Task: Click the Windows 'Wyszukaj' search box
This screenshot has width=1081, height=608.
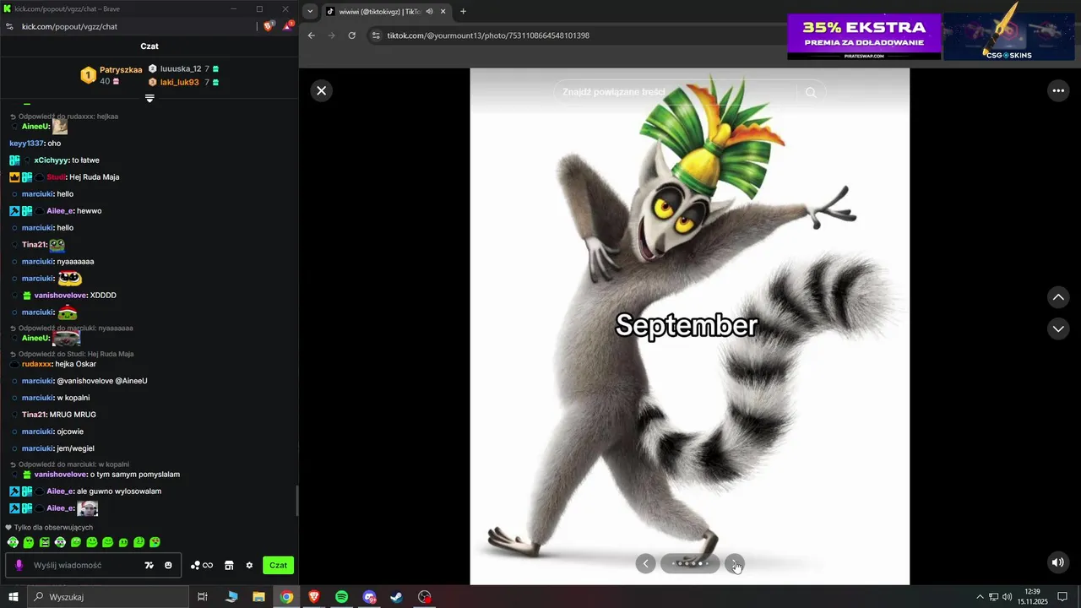Action: pyautogui.click(x=108, y=597)
